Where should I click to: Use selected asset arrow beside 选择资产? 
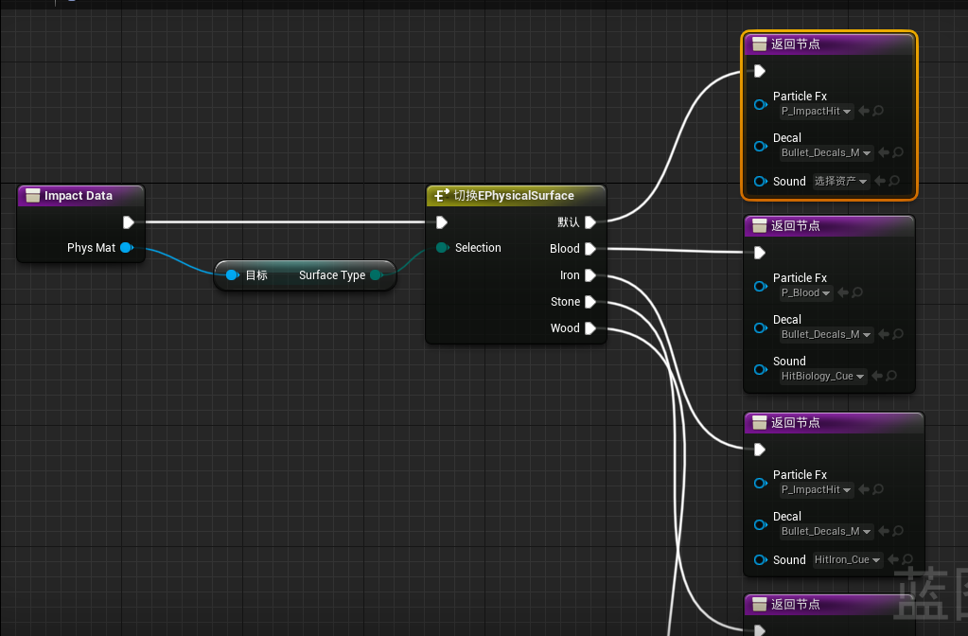[880, 181]
